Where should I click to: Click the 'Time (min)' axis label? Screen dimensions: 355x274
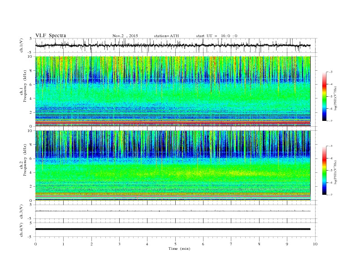click(179, 248)
